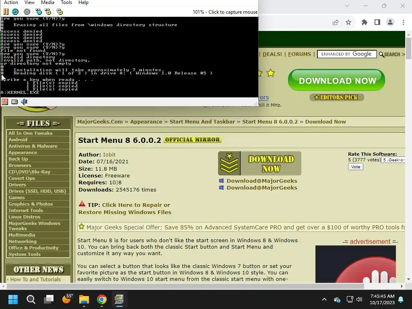Open Start Menu 8 6.0.0.2 breadcrumb
Image resolution: width=412 pixels, height=309 pixels.
tap(270, 122)
